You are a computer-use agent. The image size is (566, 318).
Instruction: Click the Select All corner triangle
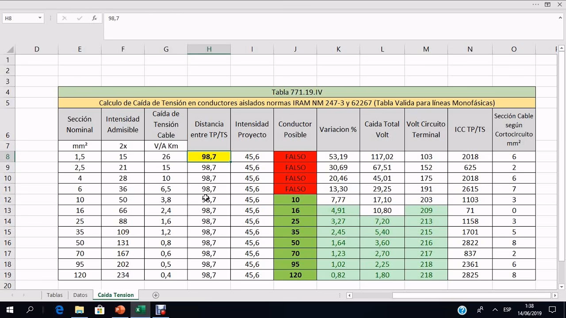[10, 49]
